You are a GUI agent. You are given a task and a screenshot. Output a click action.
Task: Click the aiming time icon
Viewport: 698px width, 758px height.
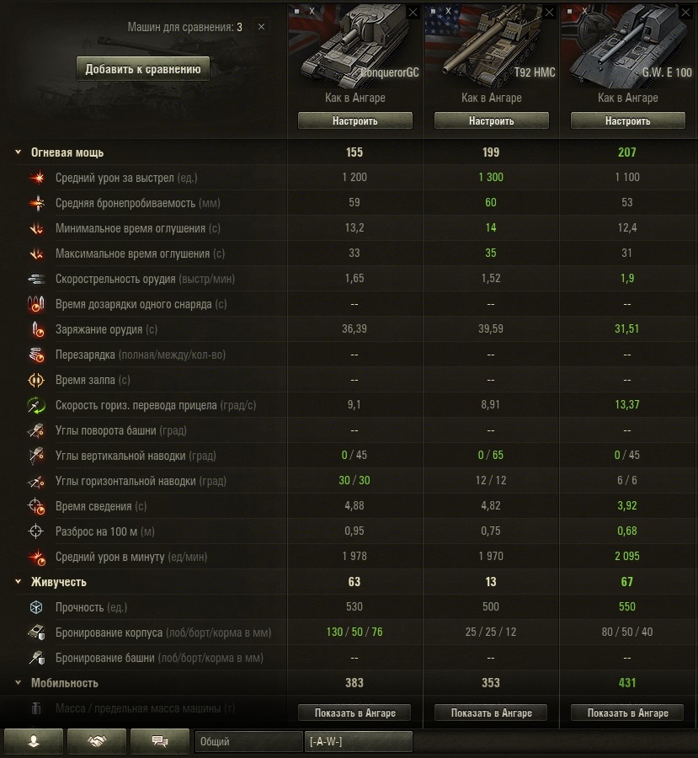coord(37,506)
